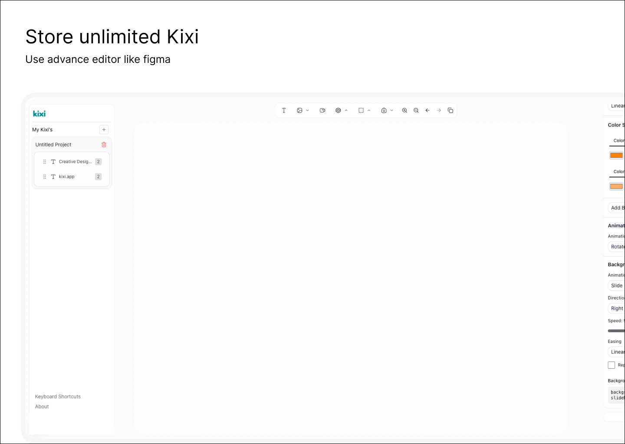Image resolution: width=625 pixels, height=444 pixels.
Task: Click the orange color swatch
Action: 616,155
